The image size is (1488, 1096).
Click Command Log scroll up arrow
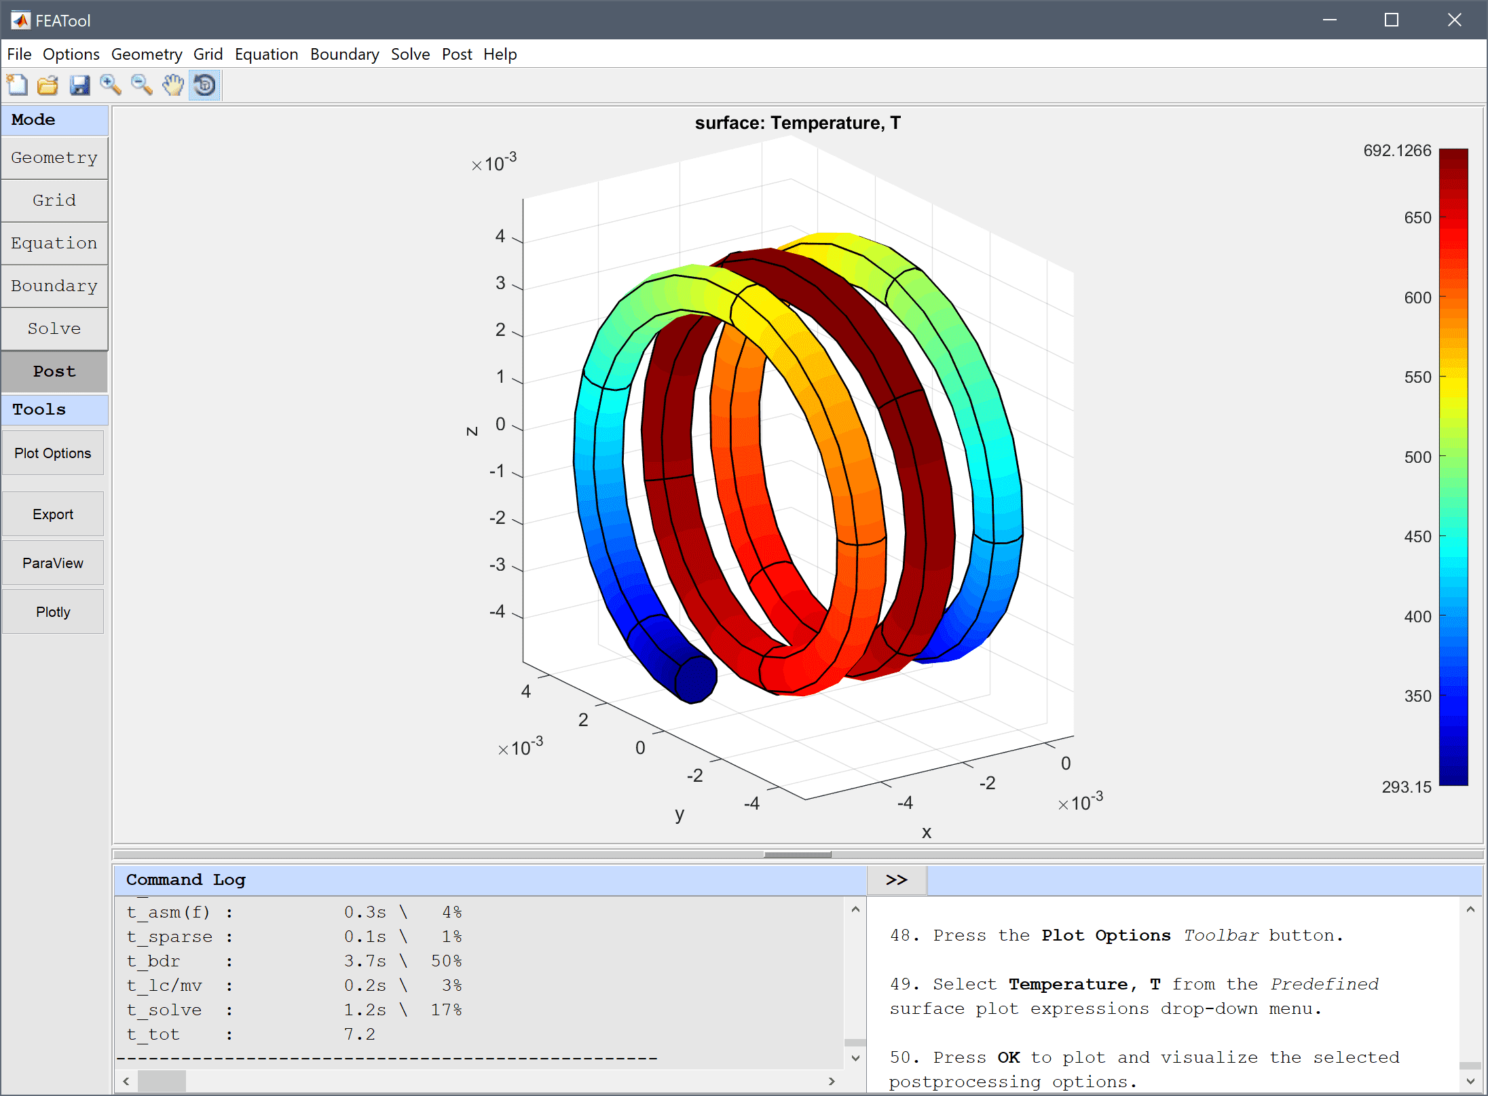coord(855,909)
